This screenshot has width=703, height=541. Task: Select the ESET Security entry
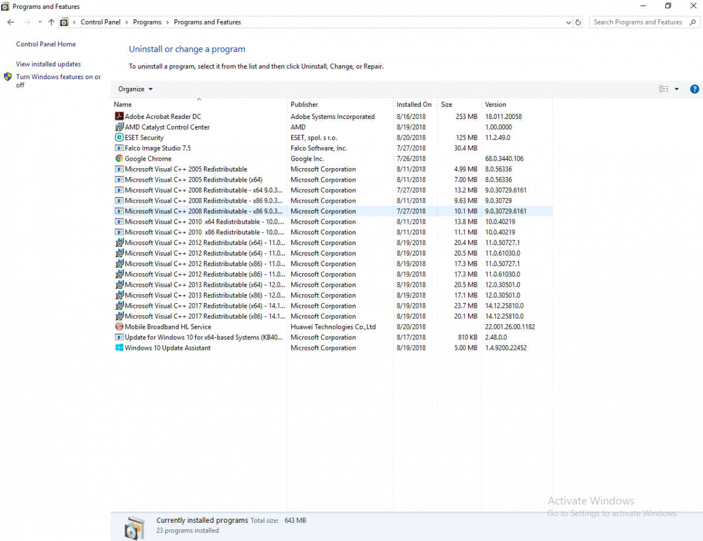pyautogui.click(x=144, y=138)
